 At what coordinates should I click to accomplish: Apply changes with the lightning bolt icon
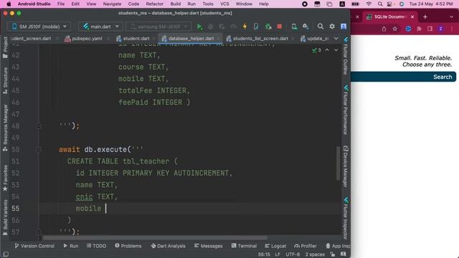point(245,27)
